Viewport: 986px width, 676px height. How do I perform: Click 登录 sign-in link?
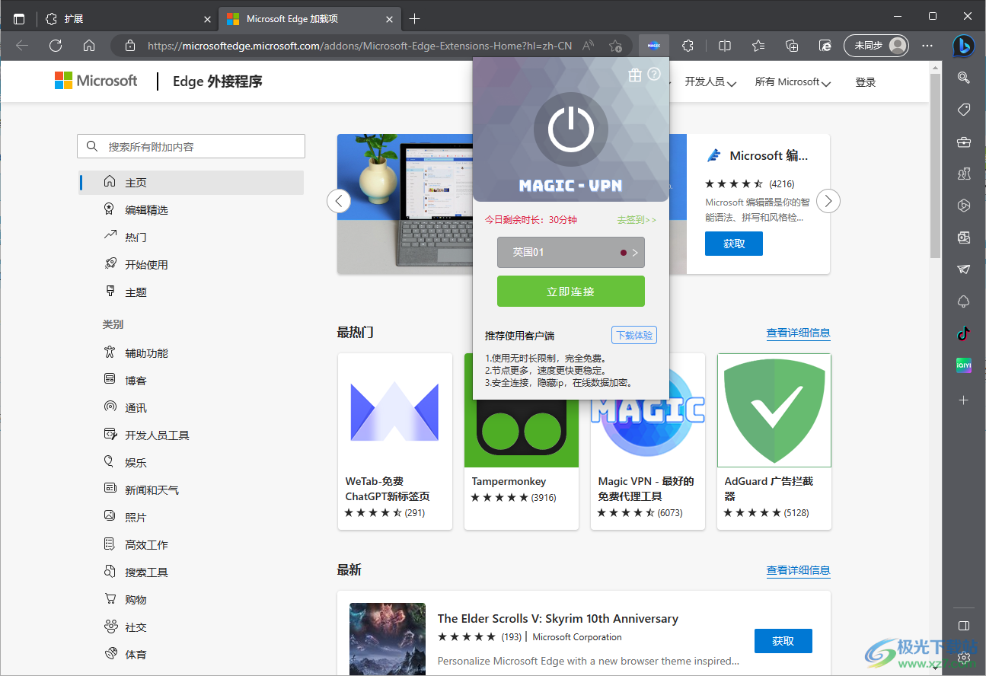[866, 82]
